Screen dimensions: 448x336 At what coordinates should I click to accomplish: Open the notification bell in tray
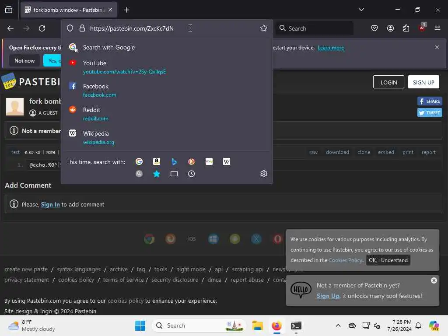point(418,325)
